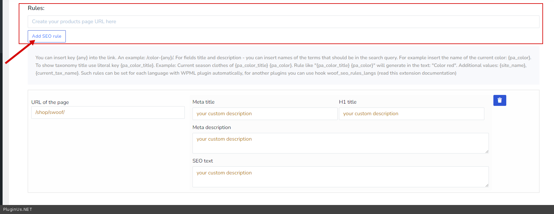This screenshot has height=214, width=554.
Task: Grab the SEO text textarea resize handle
Action: point(487,185)
